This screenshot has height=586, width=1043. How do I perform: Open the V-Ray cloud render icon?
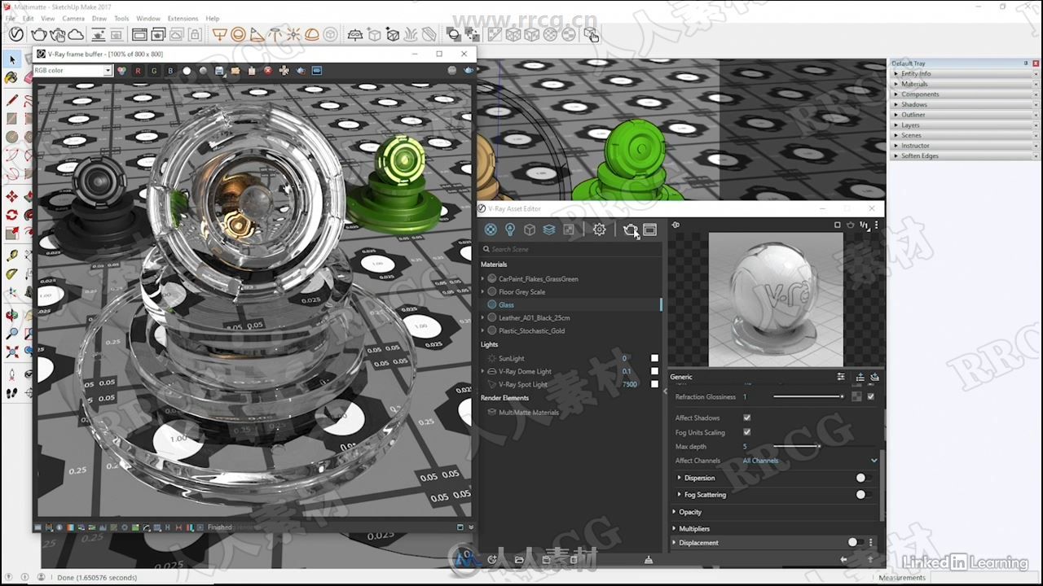(76, 34)
